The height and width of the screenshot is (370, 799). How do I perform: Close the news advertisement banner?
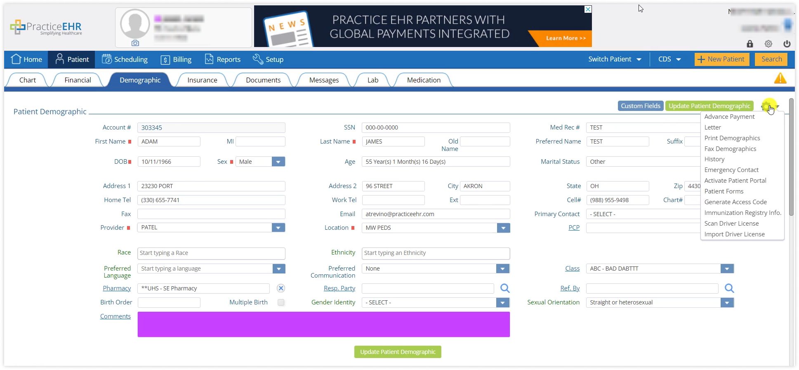(588, 9)
